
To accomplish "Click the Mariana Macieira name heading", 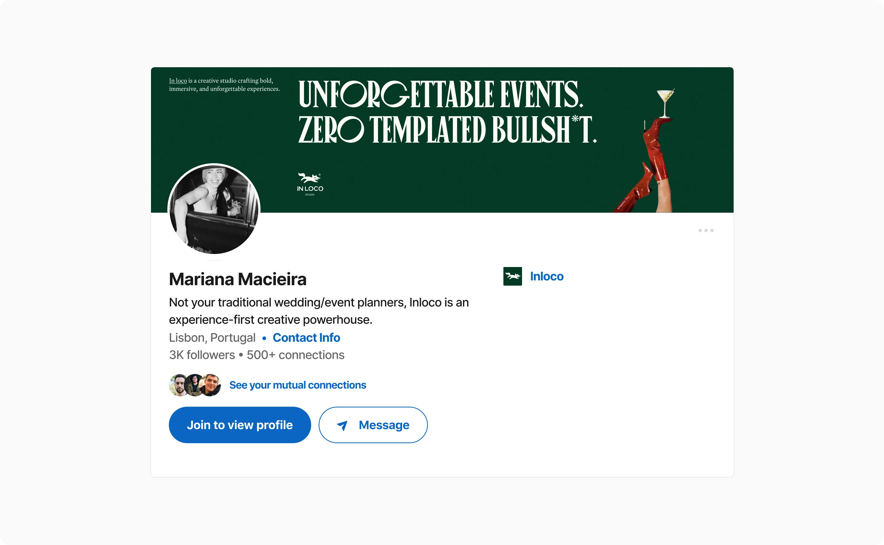I will (238, 279).
